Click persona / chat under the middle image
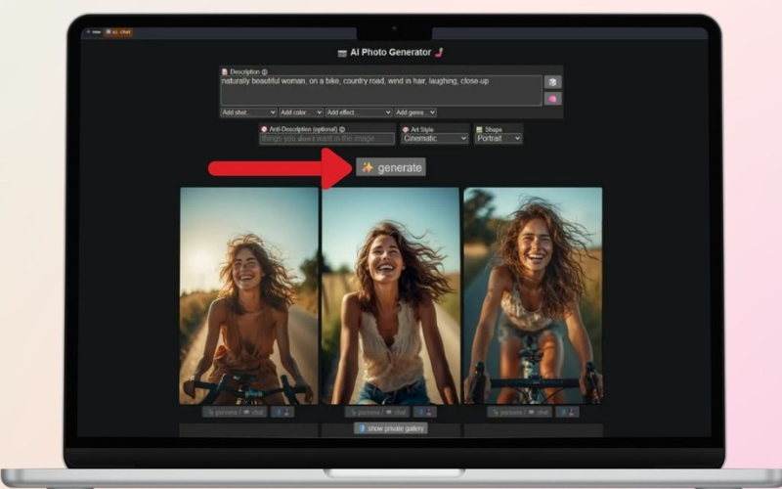Viewport: 782px width, 489px height. pyautogui.click(x=377, y=412)
